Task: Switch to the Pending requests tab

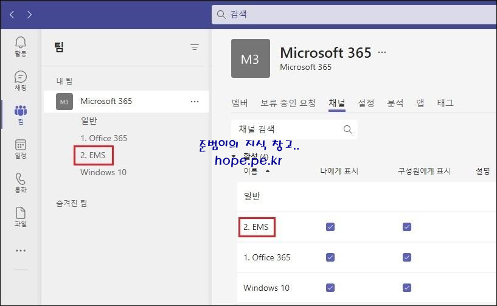Action: (x=288, y=103)
